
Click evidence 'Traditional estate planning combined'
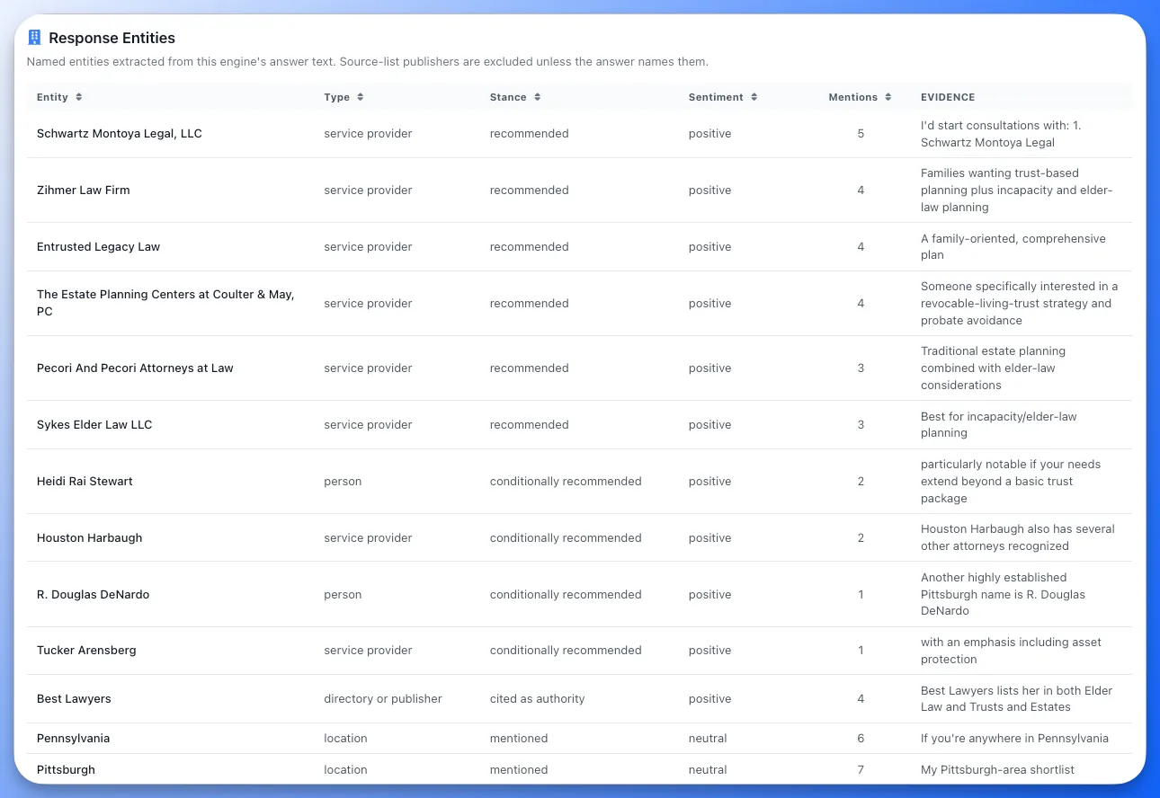pyautogui.click(x=993, y=368)
